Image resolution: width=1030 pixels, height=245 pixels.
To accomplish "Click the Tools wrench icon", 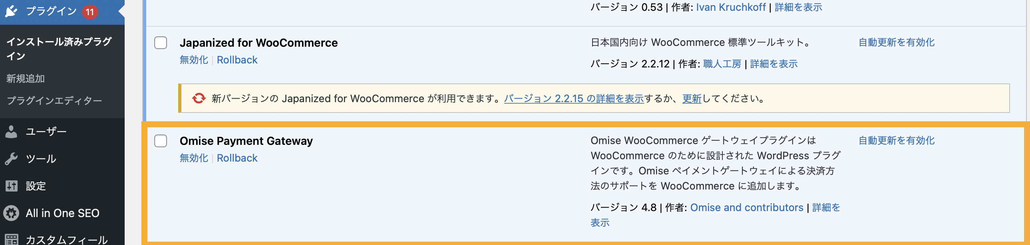I will pos(12,159).
